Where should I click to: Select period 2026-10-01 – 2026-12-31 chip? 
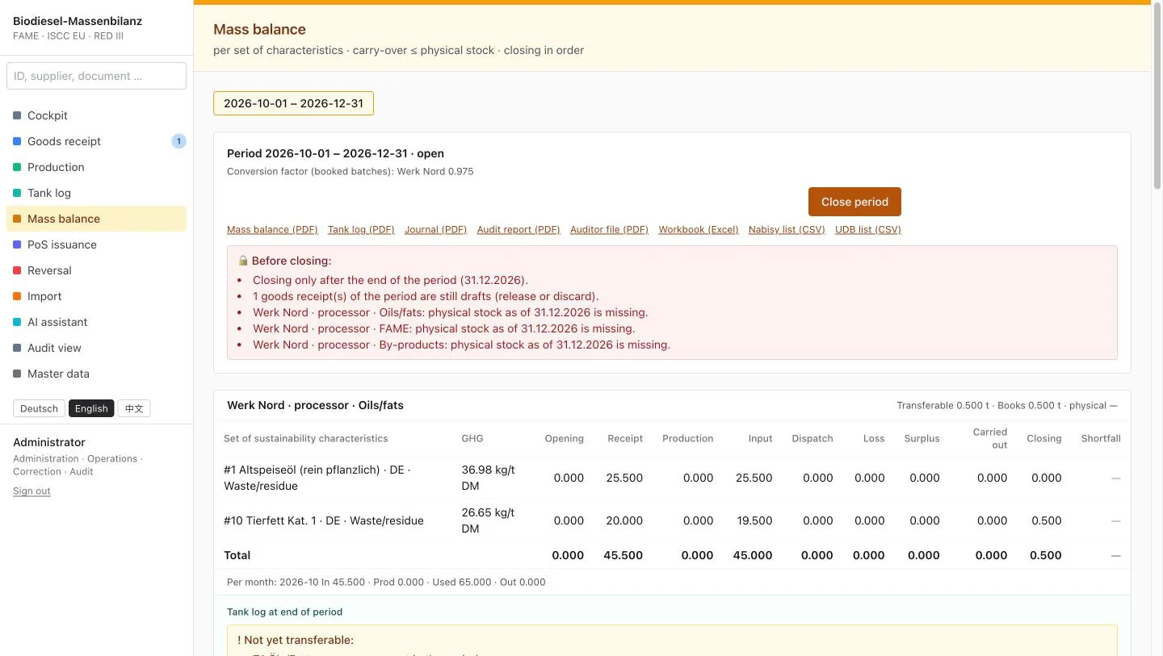point(293,103)
